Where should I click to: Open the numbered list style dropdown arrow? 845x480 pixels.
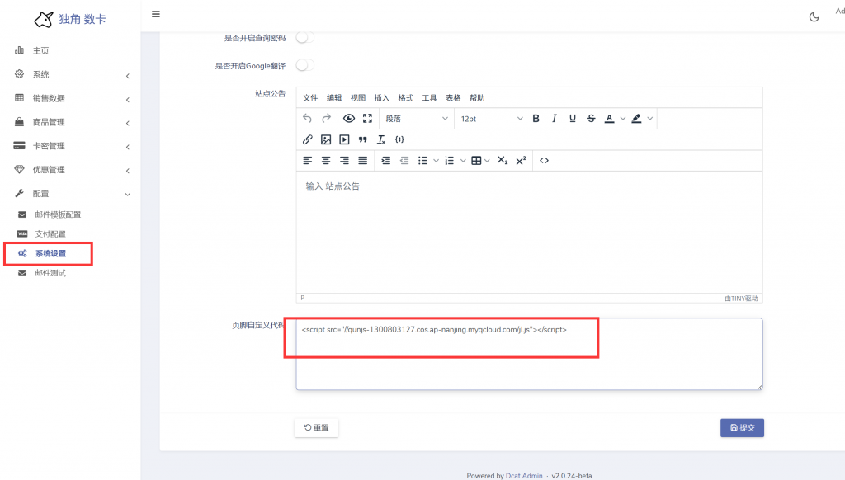(x=463, y=161)
